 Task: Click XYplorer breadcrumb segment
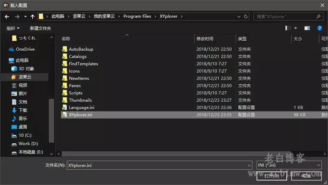tap(169, 16)
